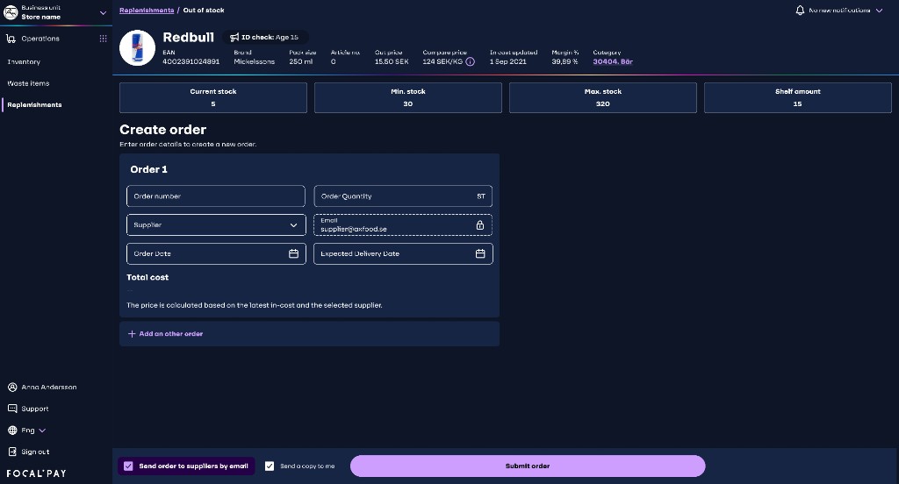
Task: Open the Eng language dropdown chevron
Action: 42,431
